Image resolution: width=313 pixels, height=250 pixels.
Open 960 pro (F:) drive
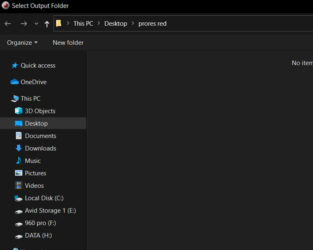tap(40, 223)
